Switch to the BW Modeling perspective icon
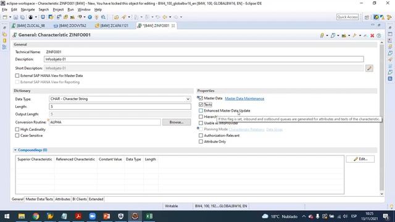Screen dimensions: 395x222 click(376, 17)
